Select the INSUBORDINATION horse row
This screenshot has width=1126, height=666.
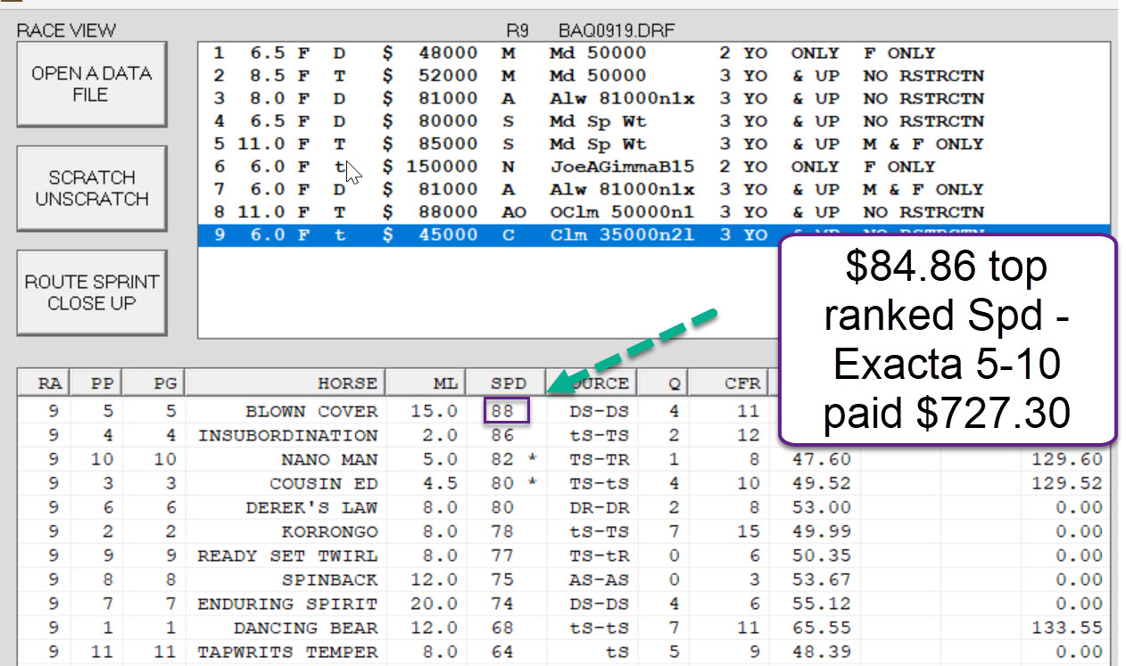pyautogui.click(x=287, y=436)
